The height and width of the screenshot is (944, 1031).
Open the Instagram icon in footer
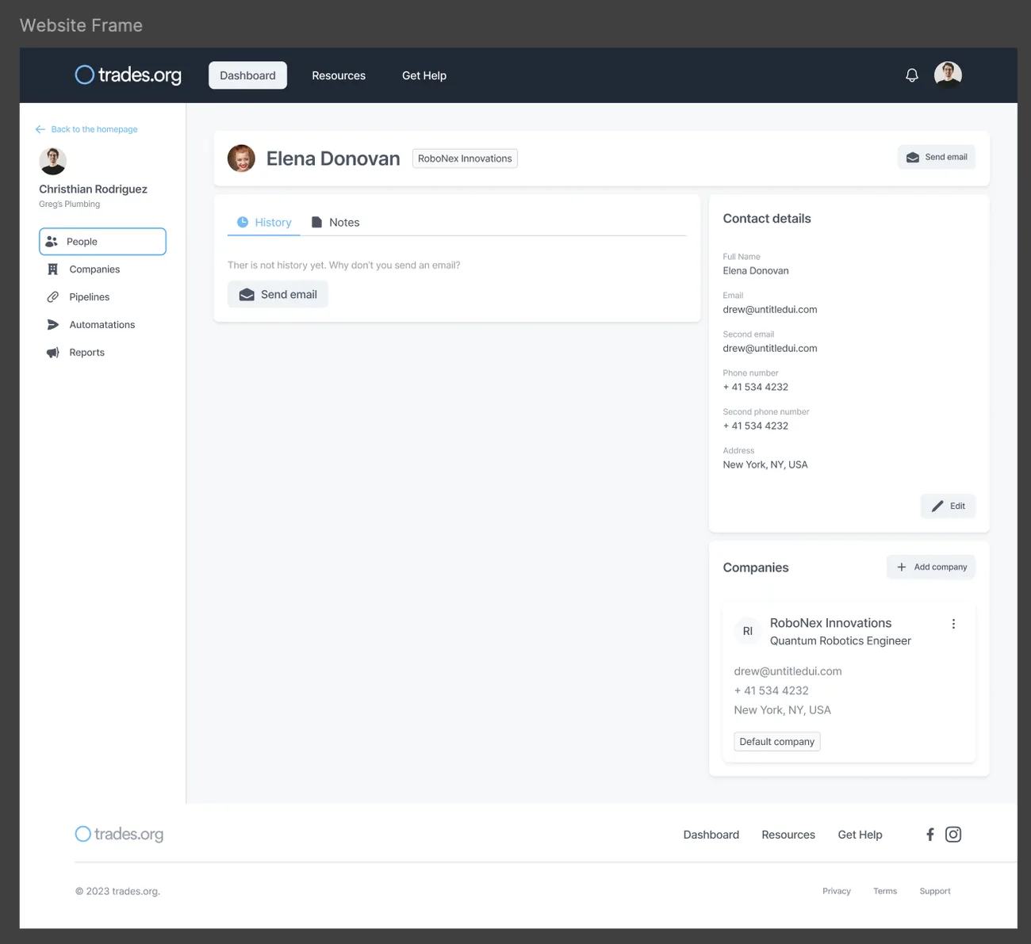(953, 834)
